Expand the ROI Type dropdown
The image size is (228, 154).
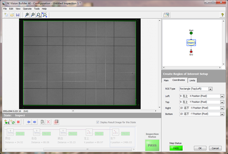point(210,89)
